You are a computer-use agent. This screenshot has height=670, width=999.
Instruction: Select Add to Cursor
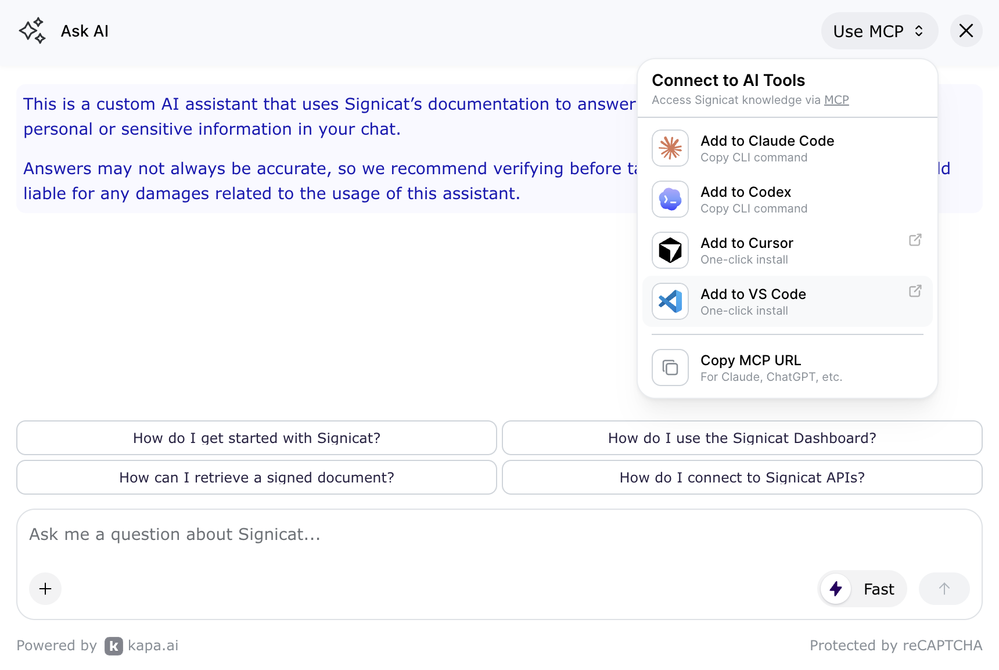[787, 250]
